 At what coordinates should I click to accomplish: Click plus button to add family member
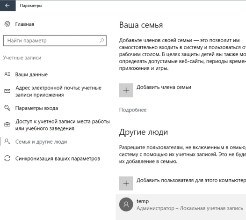click(x=126, y=90)
